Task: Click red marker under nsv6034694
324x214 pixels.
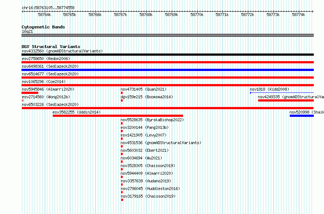Action: tap(122, 162)
